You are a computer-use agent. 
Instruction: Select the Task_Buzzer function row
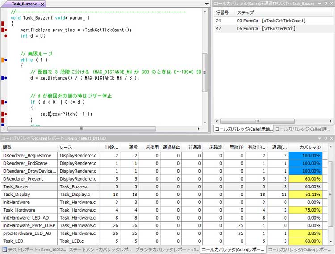pyautogui.click(x=164, y=186)
